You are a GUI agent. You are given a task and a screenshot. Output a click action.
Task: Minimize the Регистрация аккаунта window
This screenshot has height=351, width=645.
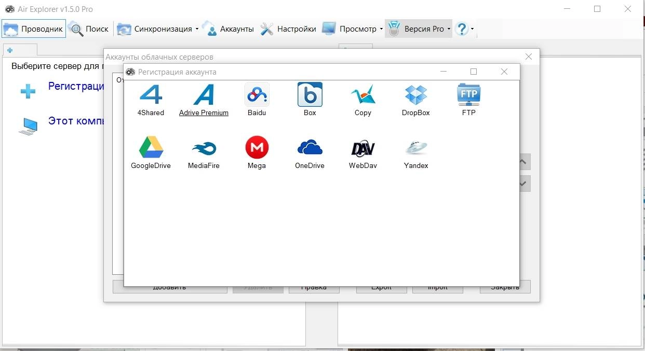tap(444, 72)
